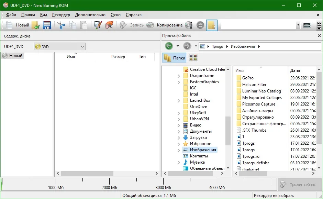The width and height of the screenshot is (323, 199).
Task: Open the Правка menu
Action: [28, 15]
